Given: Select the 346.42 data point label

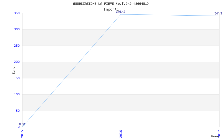Looking at the screenshot, I should (x=120, y=12).
